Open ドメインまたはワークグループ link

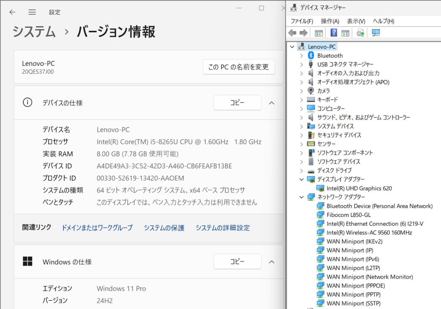point(97,228)
